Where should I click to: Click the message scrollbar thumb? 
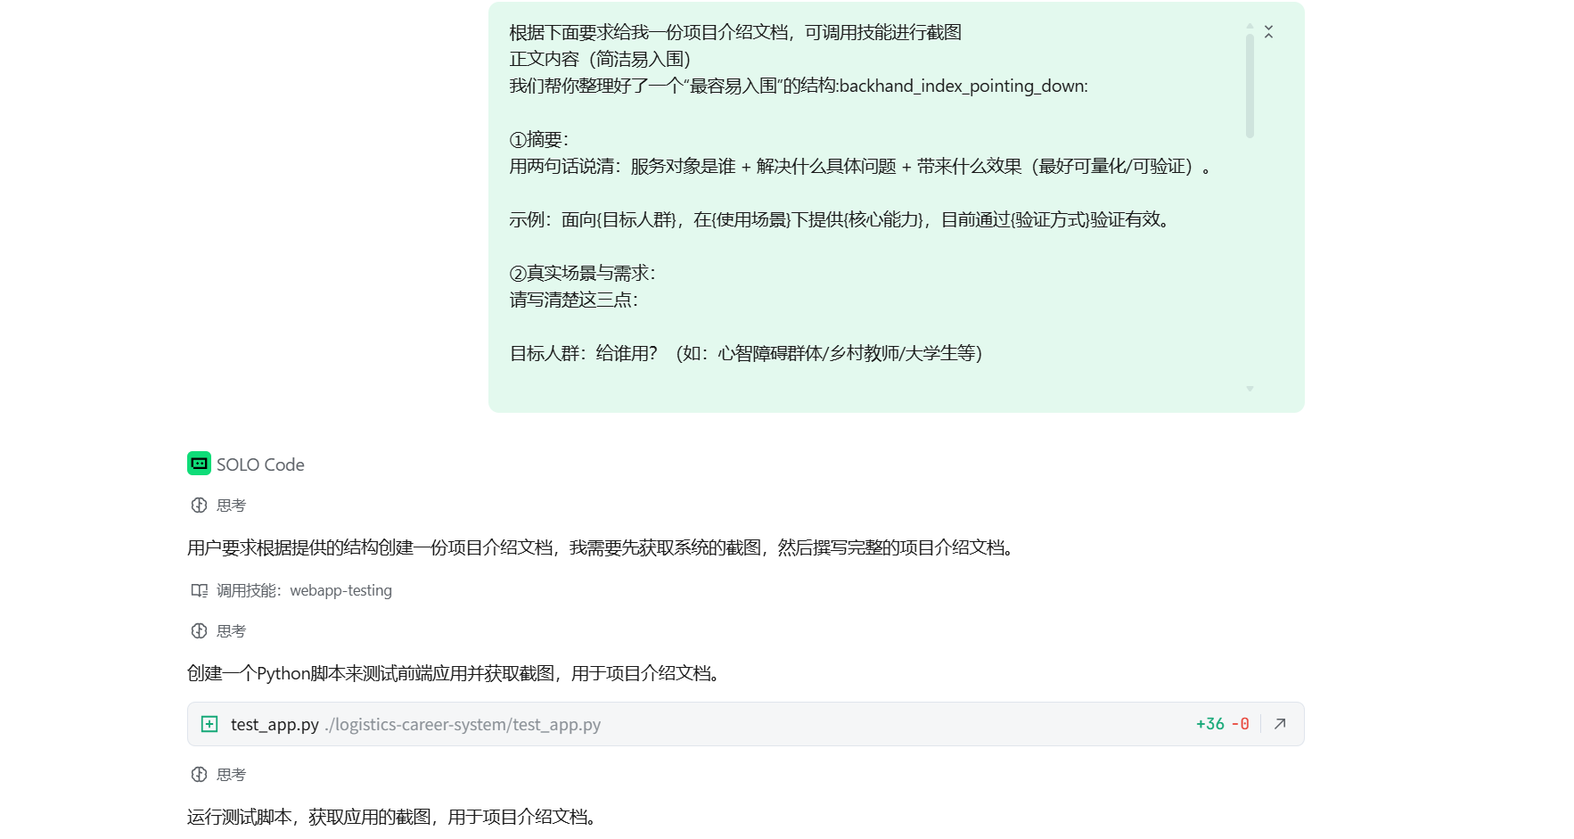pyautogui.click(x=1250, y=86)
